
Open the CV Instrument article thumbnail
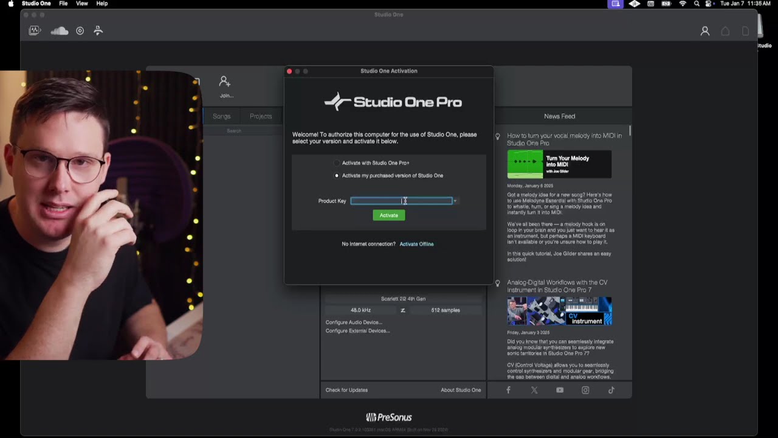(559, 311)
